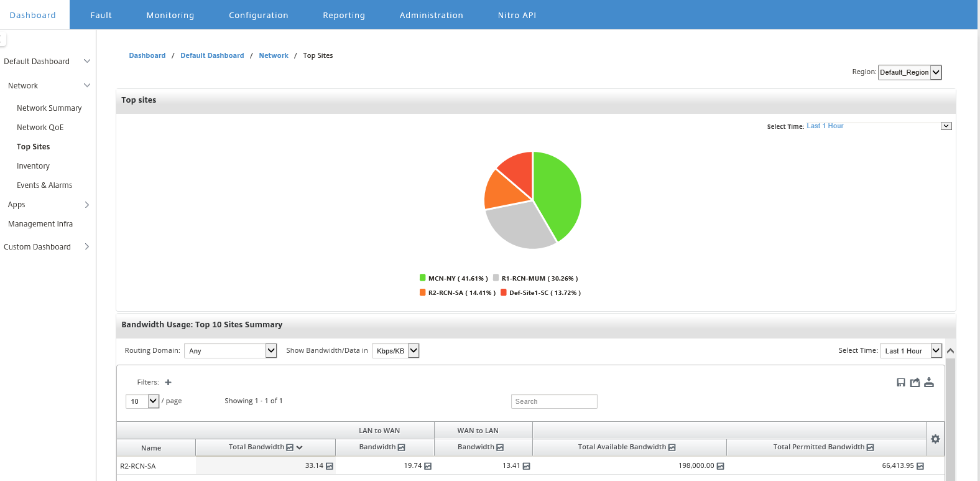
Task: Open chart icon in Total Available Bandwidth header
Action: [x=672, y=447]
